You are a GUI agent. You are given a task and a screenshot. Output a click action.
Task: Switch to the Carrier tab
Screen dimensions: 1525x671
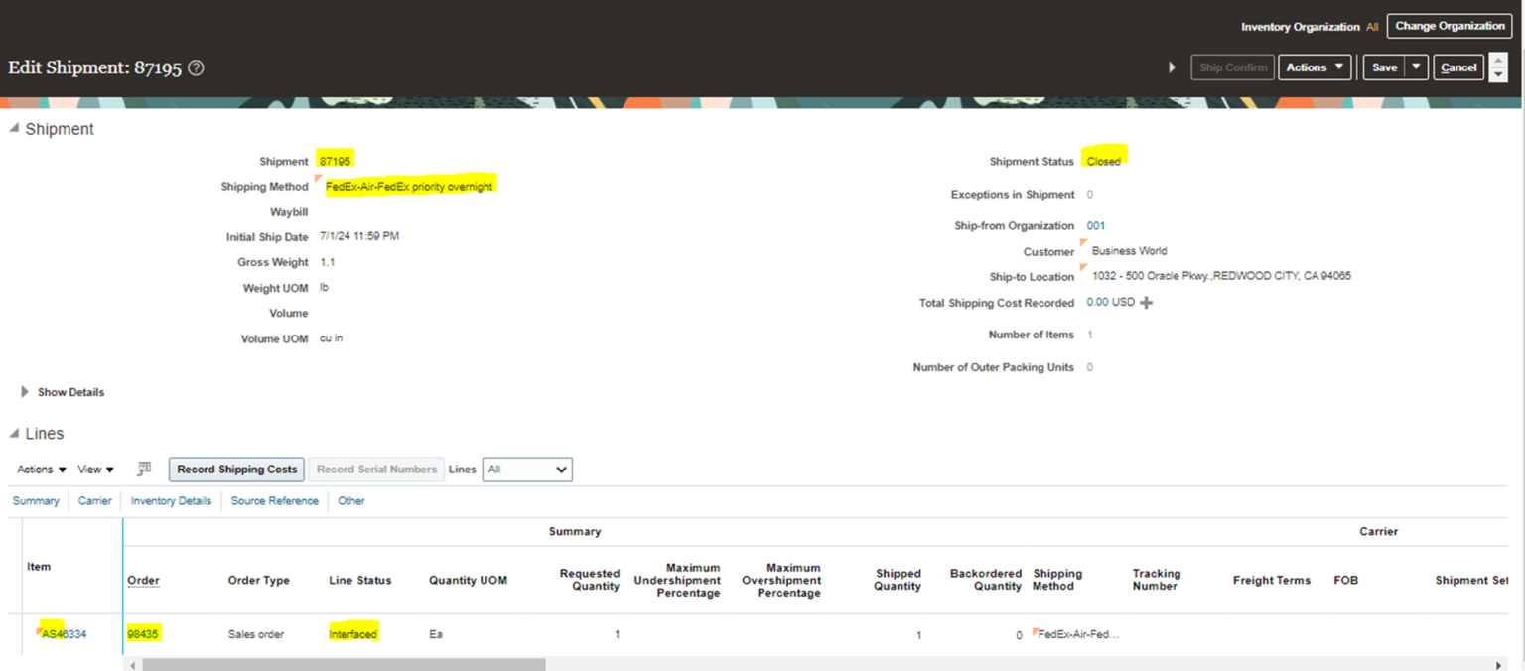coord(94,501)
